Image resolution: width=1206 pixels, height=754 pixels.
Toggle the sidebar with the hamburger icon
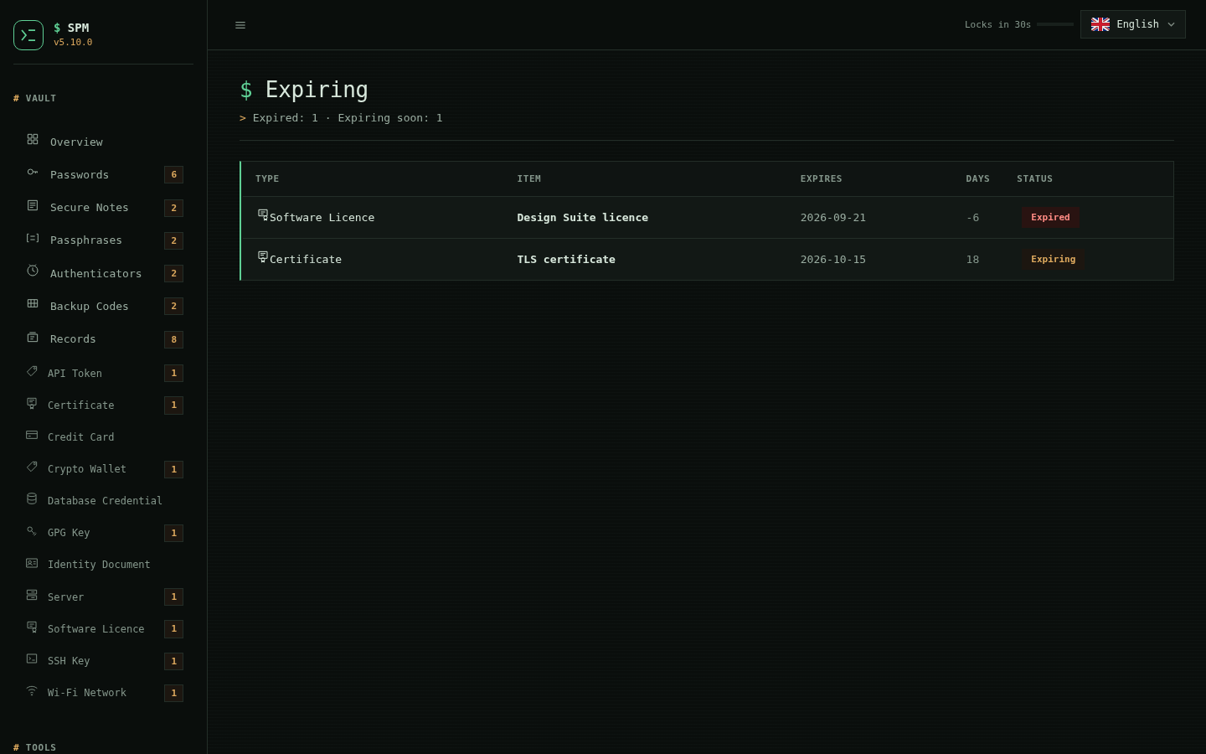[240, 25]
